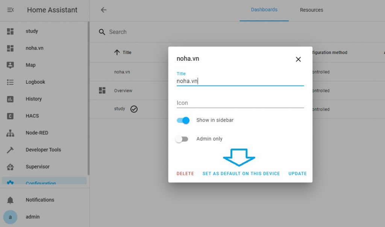Collapse the sidebar with the hamburger icon
The height and width of the screenshot is (227, 385).
pyautogui.click(x=10, y=10)
